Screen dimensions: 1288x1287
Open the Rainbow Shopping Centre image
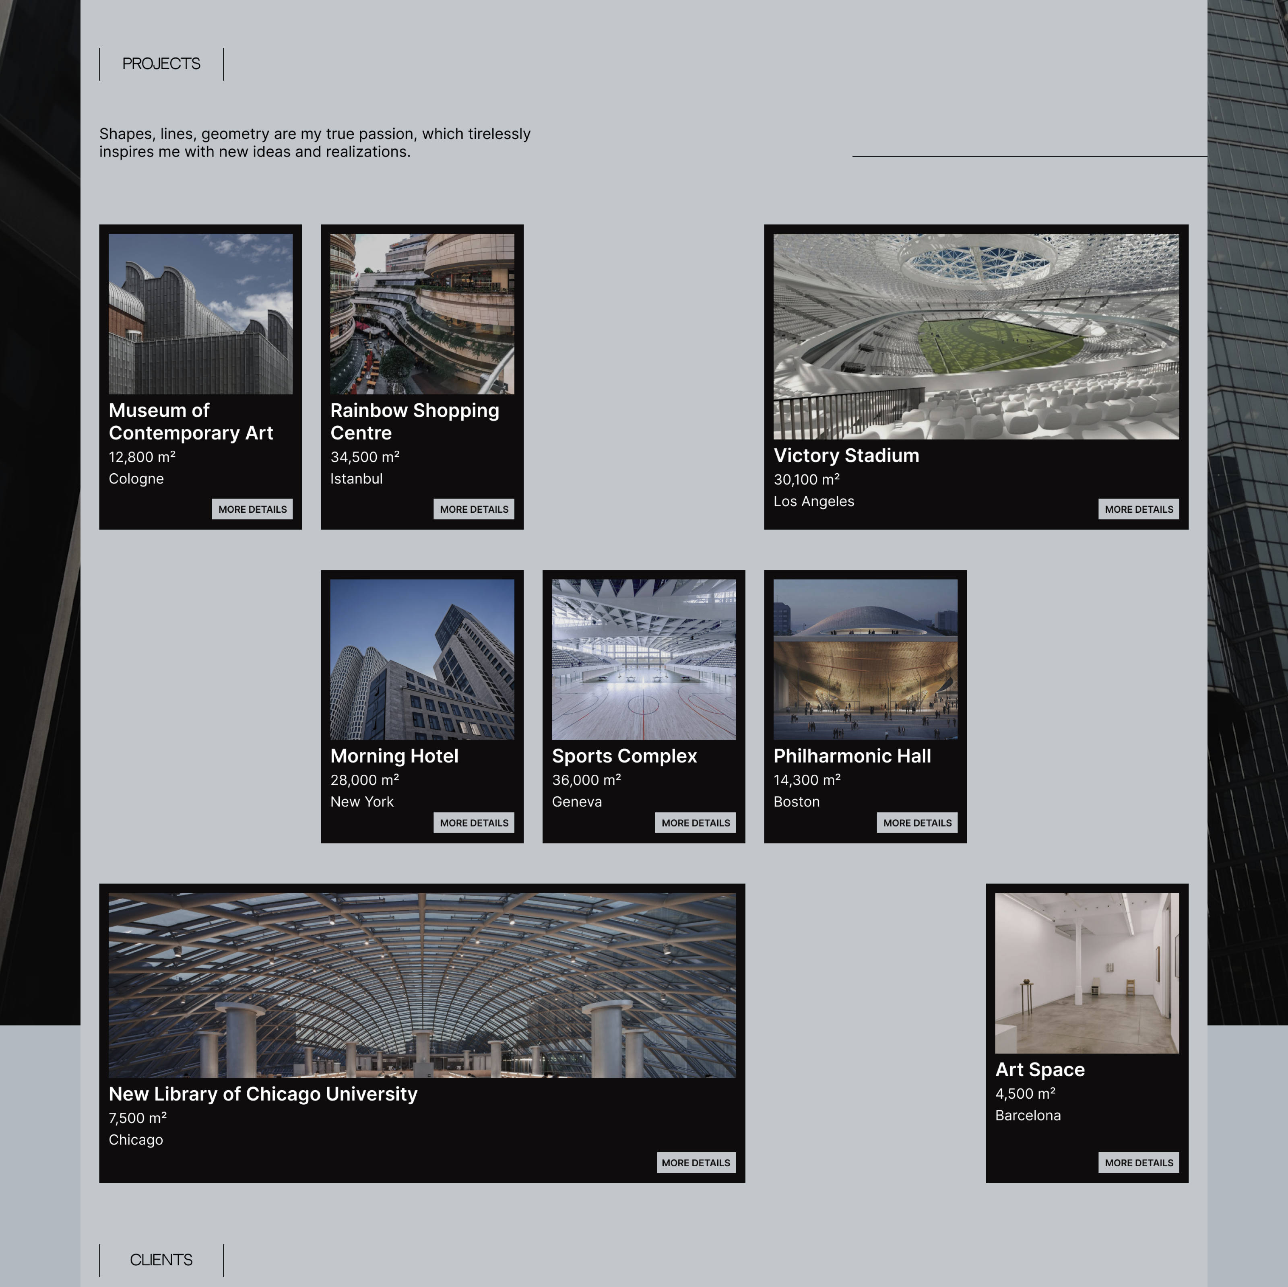tap(422, 313)
